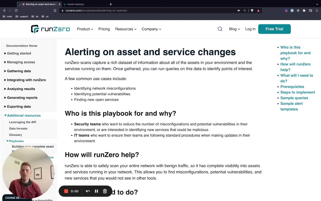Collapse the Additional resources section

(x=23, y=116)
